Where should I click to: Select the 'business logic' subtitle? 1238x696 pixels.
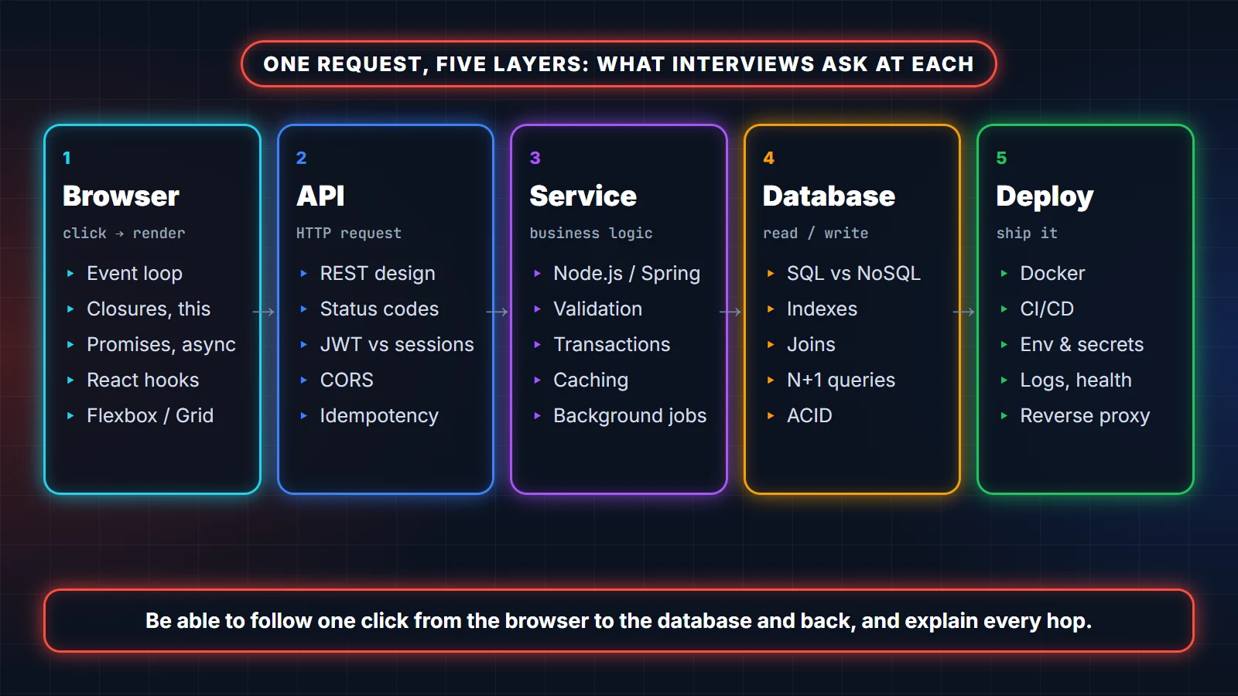coord(591,233)
